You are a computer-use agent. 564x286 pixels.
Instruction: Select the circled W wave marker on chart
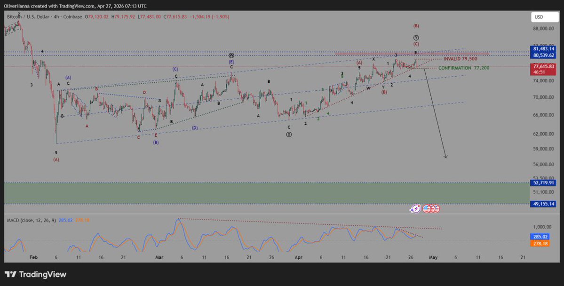(231, 55)
